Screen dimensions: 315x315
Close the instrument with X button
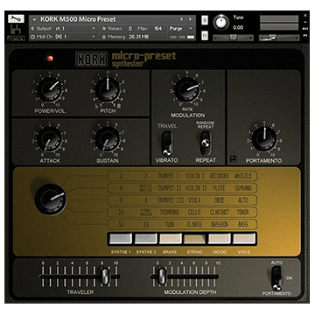[x=305, y=15]
